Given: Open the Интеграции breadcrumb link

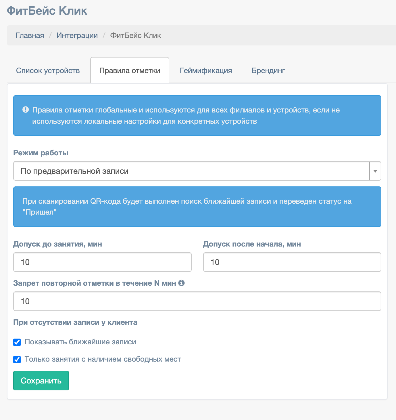Looking at the screenshot, I should click(77, 35).
